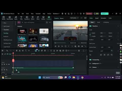Click the second Flip icon in Flip row
122x91 pixels.
click(104, 55)
